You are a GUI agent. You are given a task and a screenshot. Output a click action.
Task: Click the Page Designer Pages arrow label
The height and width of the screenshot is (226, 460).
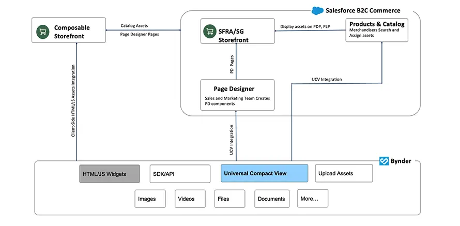tap(140, 34)
